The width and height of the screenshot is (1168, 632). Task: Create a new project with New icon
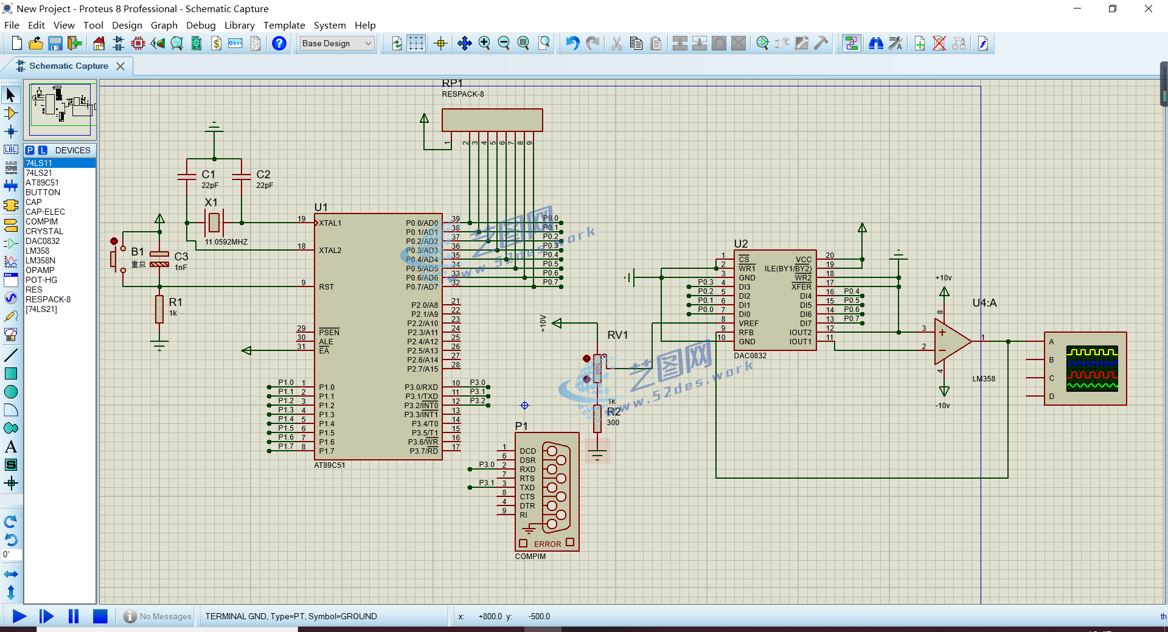tap(17, 43)
